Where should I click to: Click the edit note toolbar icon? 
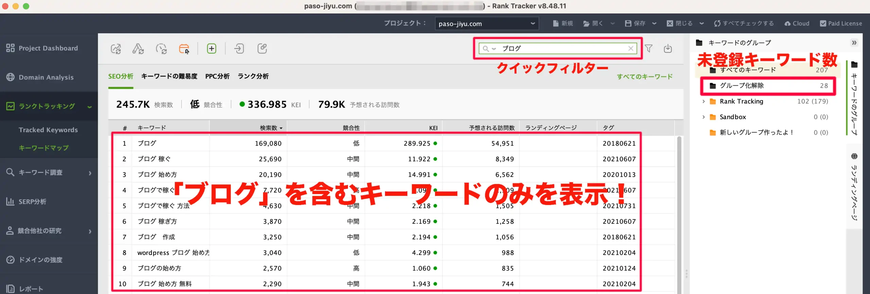(262, 49)
